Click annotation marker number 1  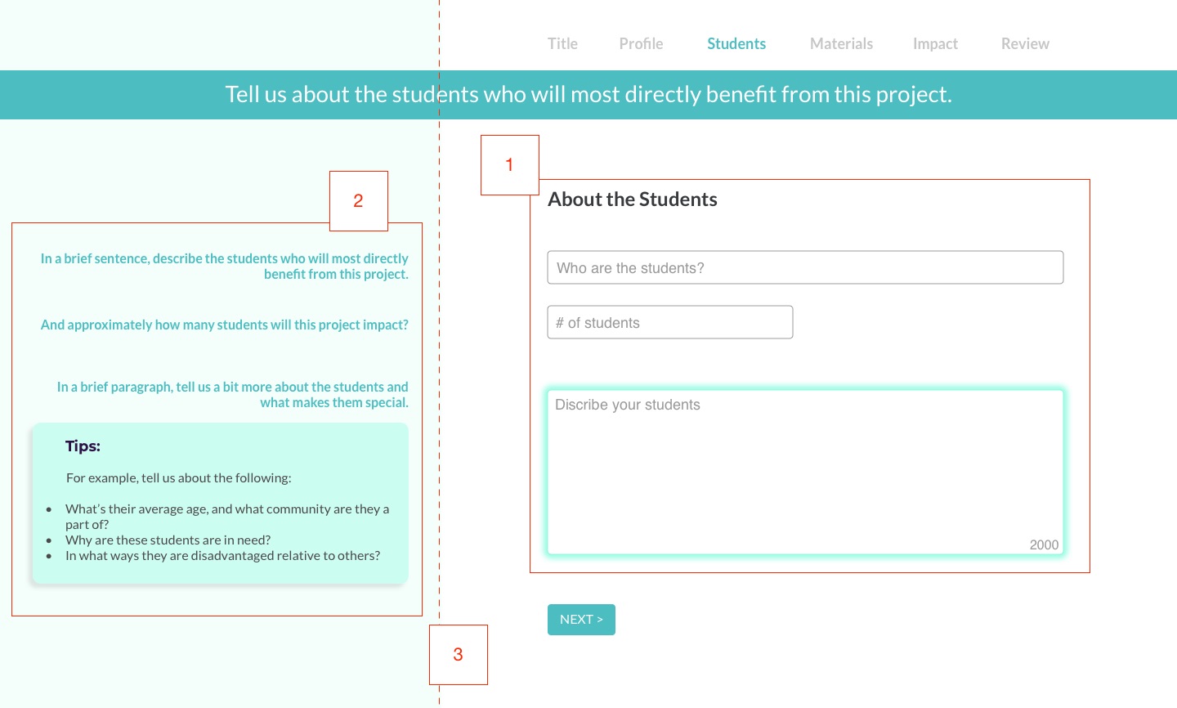point(509,165)
